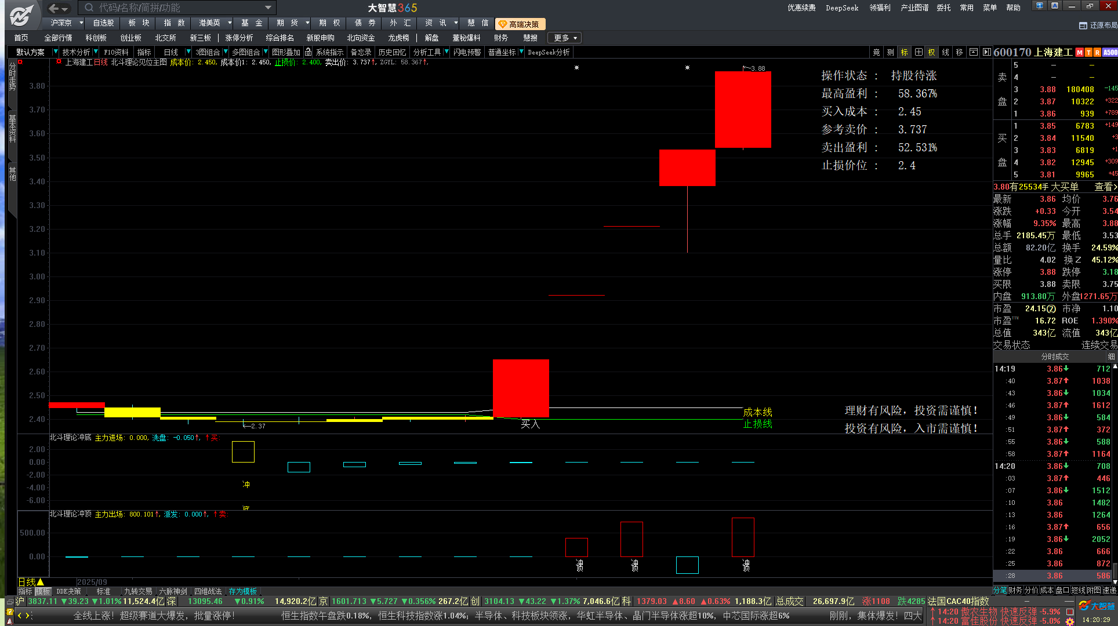Expand the 日线 period dropdown arrow
Screen dimensions: 1118x626
pos(188,52)
